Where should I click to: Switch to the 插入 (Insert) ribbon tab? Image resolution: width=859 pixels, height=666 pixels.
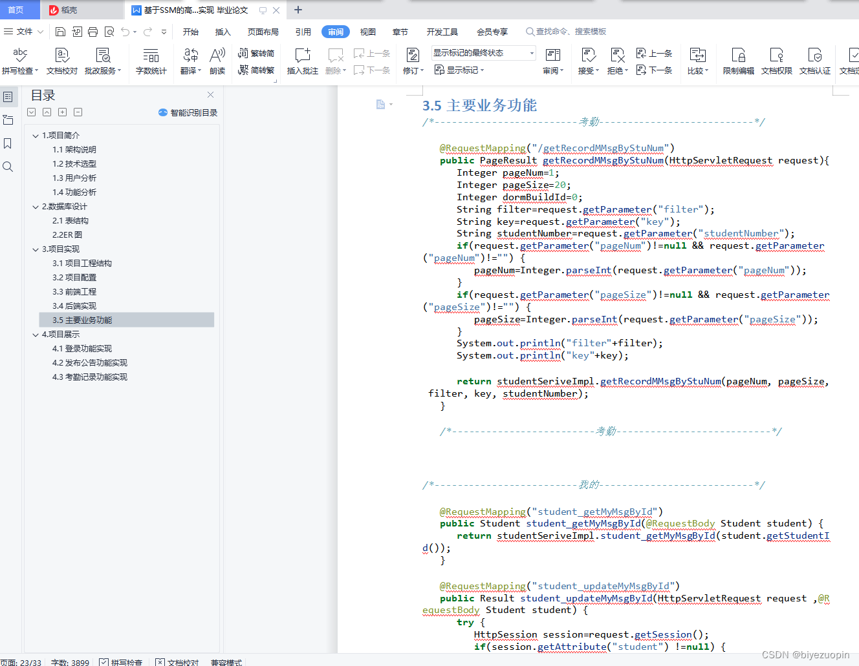click(x=223, y=32)
